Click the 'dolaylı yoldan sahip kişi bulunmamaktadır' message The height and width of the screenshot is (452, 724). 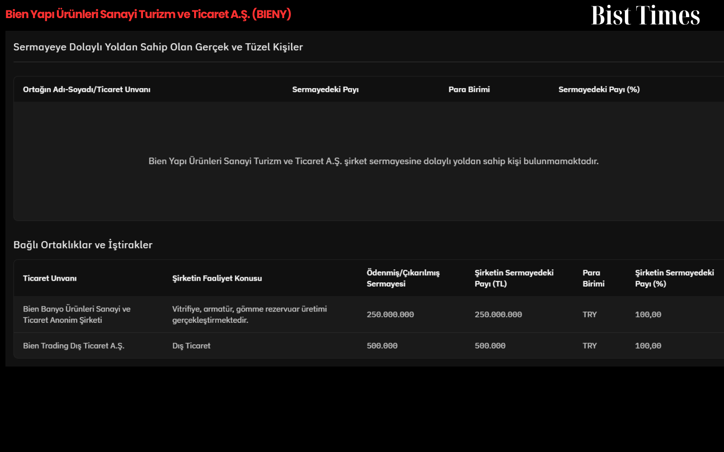pyautogui.click(x=373, y=161)
